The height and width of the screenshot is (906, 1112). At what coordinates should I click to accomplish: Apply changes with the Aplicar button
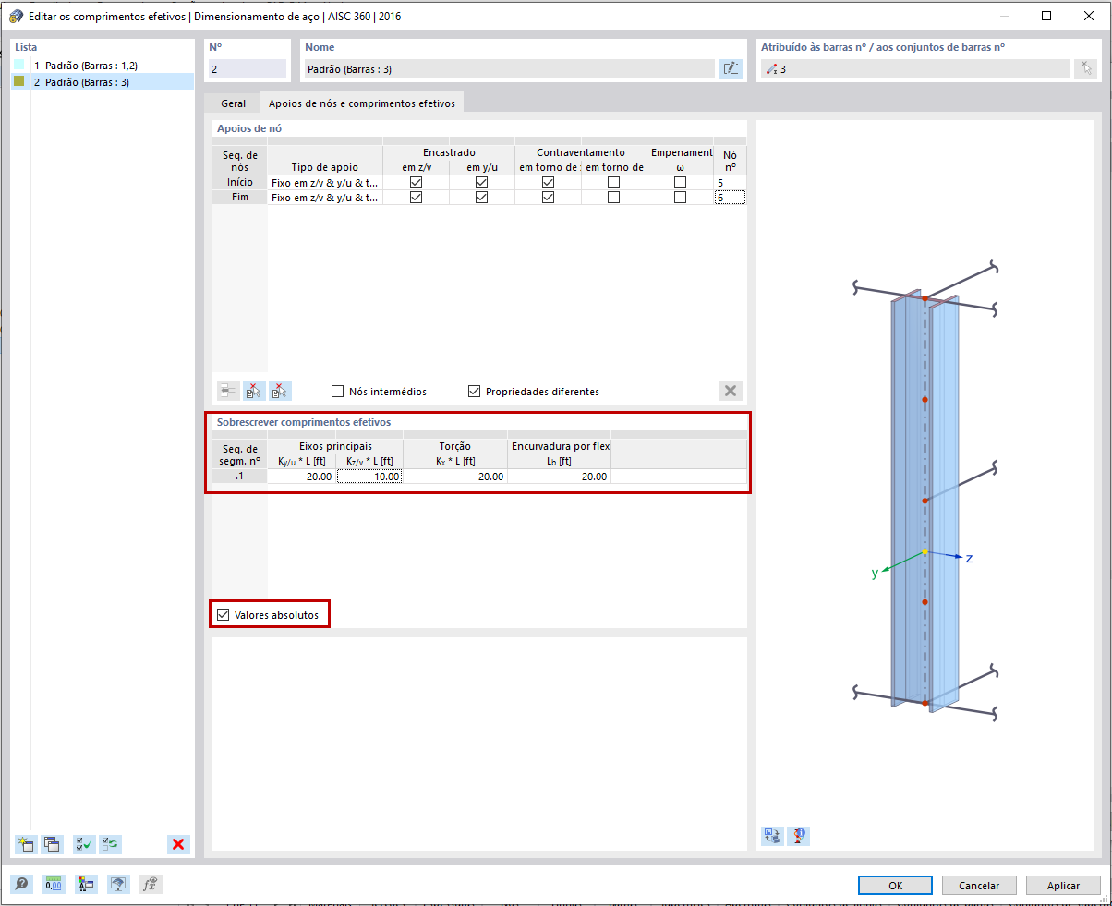coord(1063,885)
